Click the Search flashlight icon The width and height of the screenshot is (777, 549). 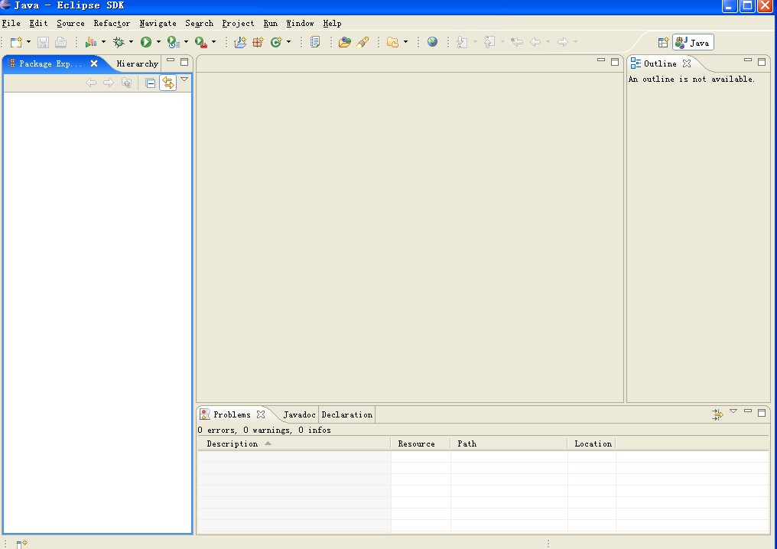point(363,43)
